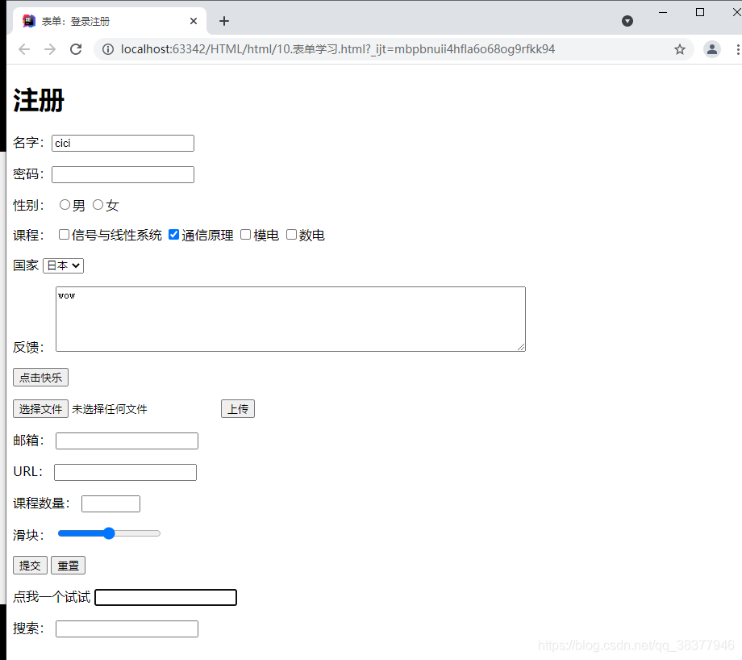742x660 pixels.
Task: Open the 国家 country dropdown
Action: [63, 265]
